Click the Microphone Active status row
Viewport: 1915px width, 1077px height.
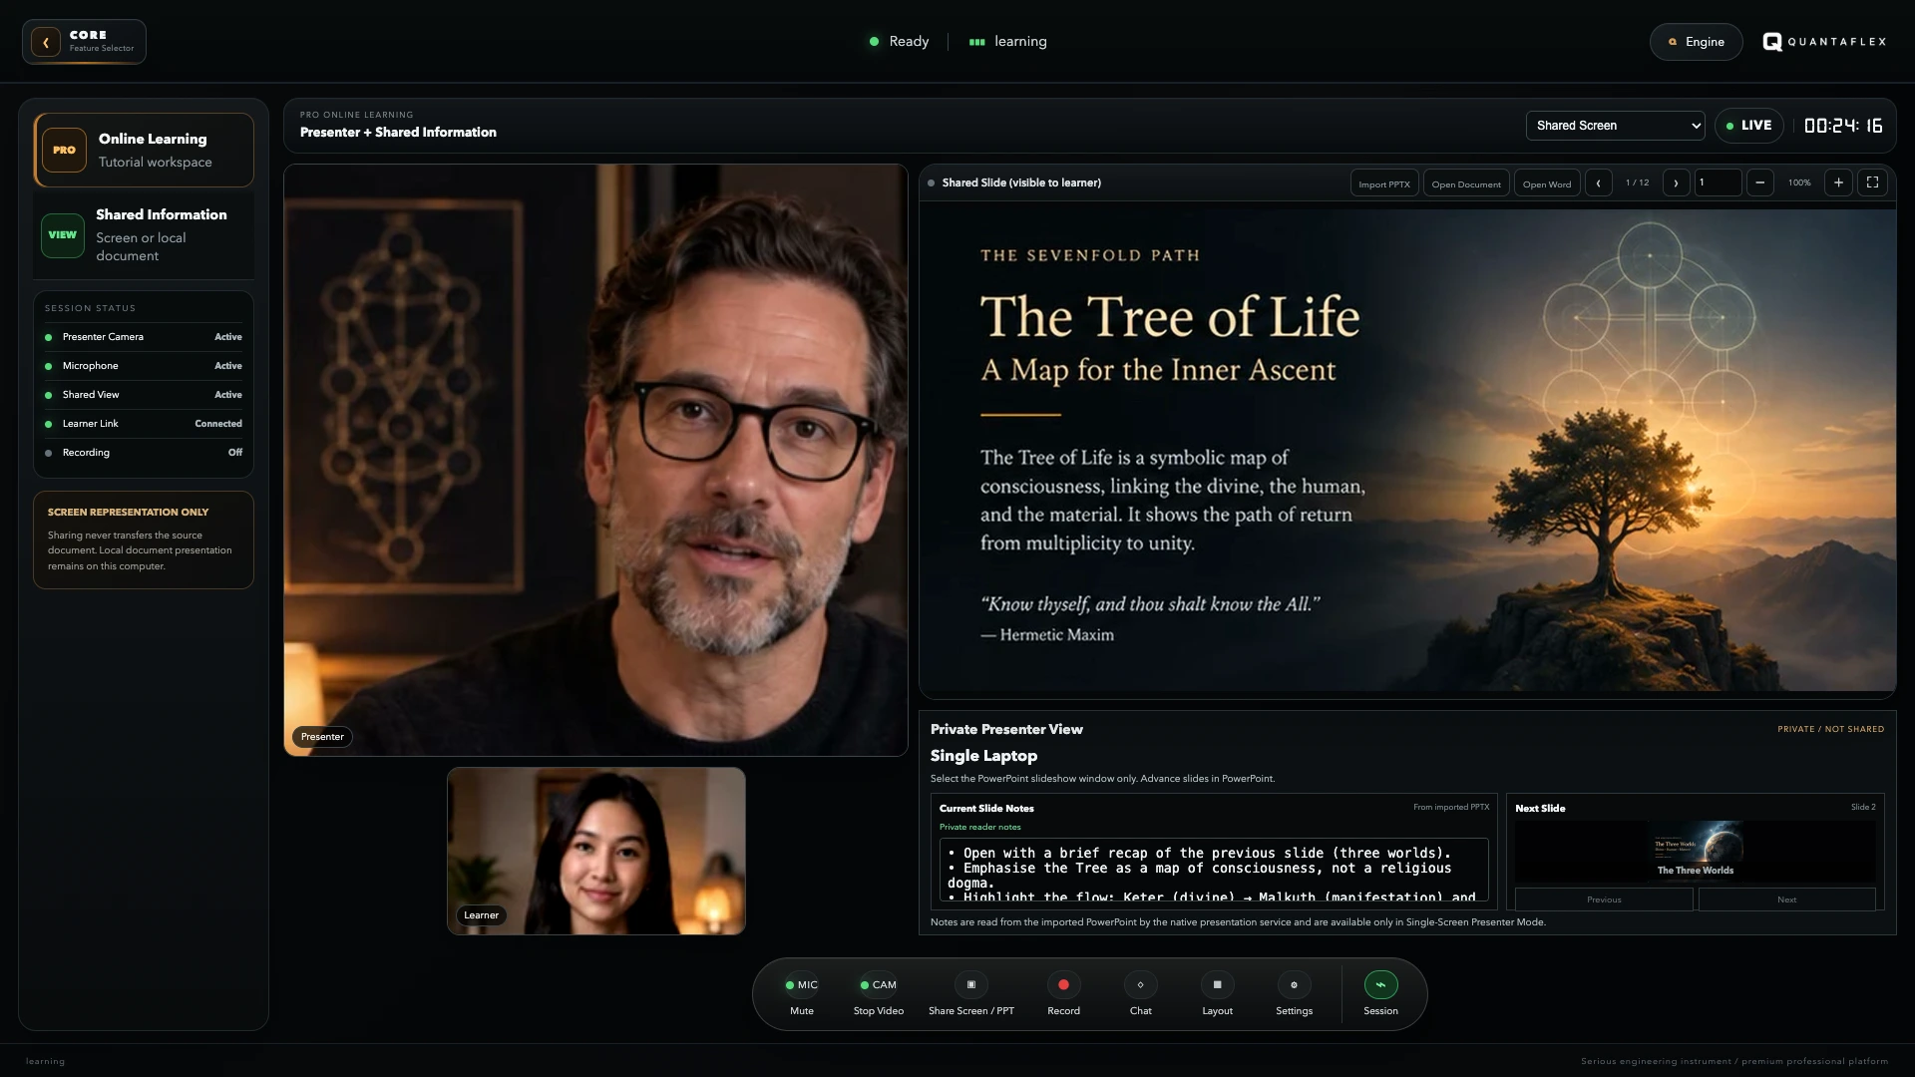point(144,366)
